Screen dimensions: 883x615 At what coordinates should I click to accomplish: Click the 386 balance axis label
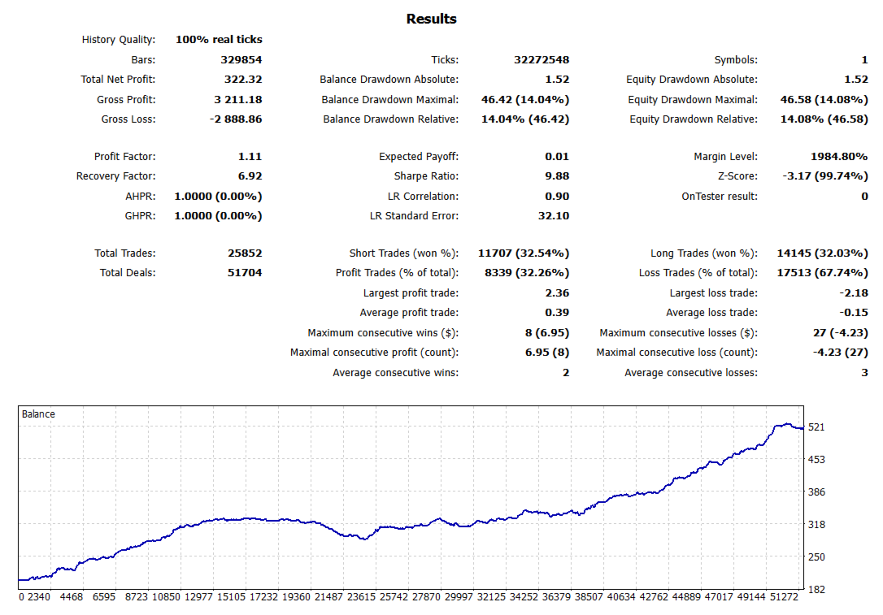(816, 492)
